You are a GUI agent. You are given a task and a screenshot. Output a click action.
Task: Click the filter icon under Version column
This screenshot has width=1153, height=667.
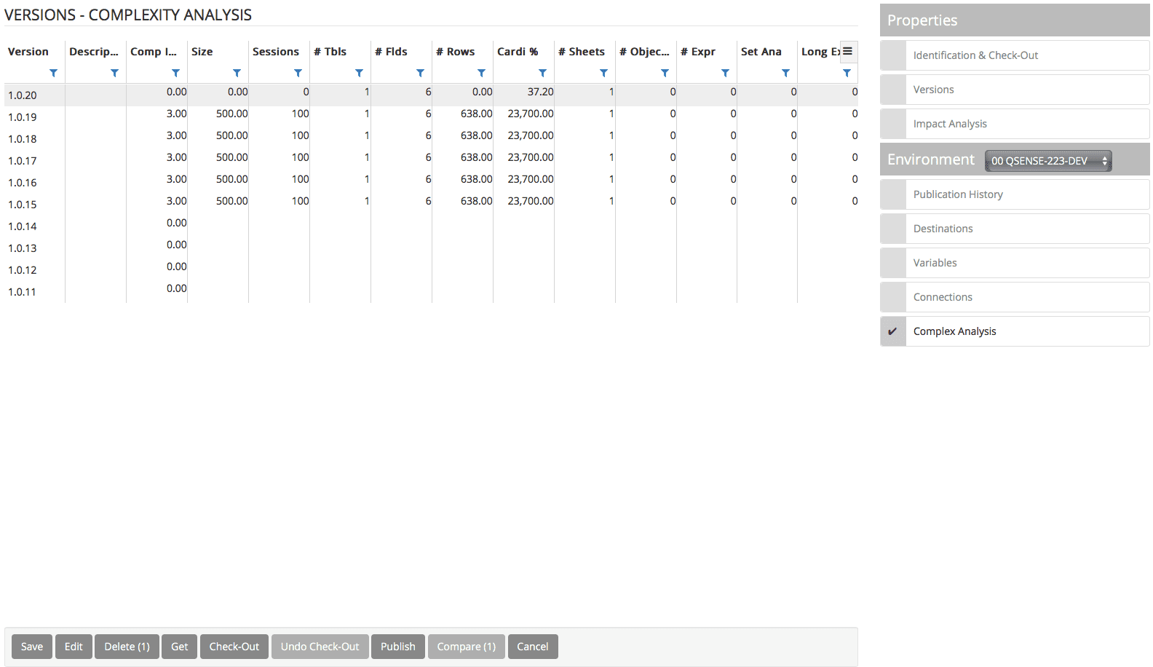click(x=53, y=73)
